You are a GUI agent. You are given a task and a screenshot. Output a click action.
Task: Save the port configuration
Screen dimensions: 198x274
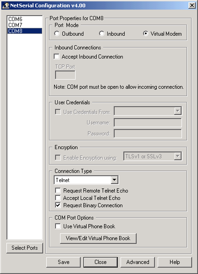63,262
